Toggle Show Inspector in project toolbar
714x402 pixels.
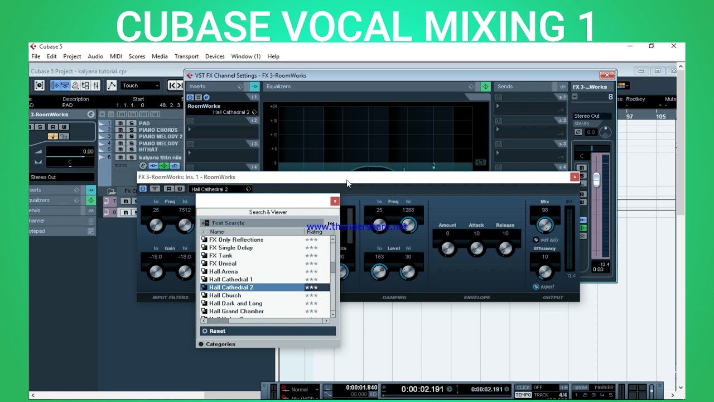pos(55,85)
